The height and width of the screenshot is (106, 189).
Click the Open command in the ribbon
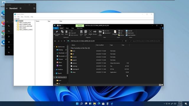click(121, 31)
